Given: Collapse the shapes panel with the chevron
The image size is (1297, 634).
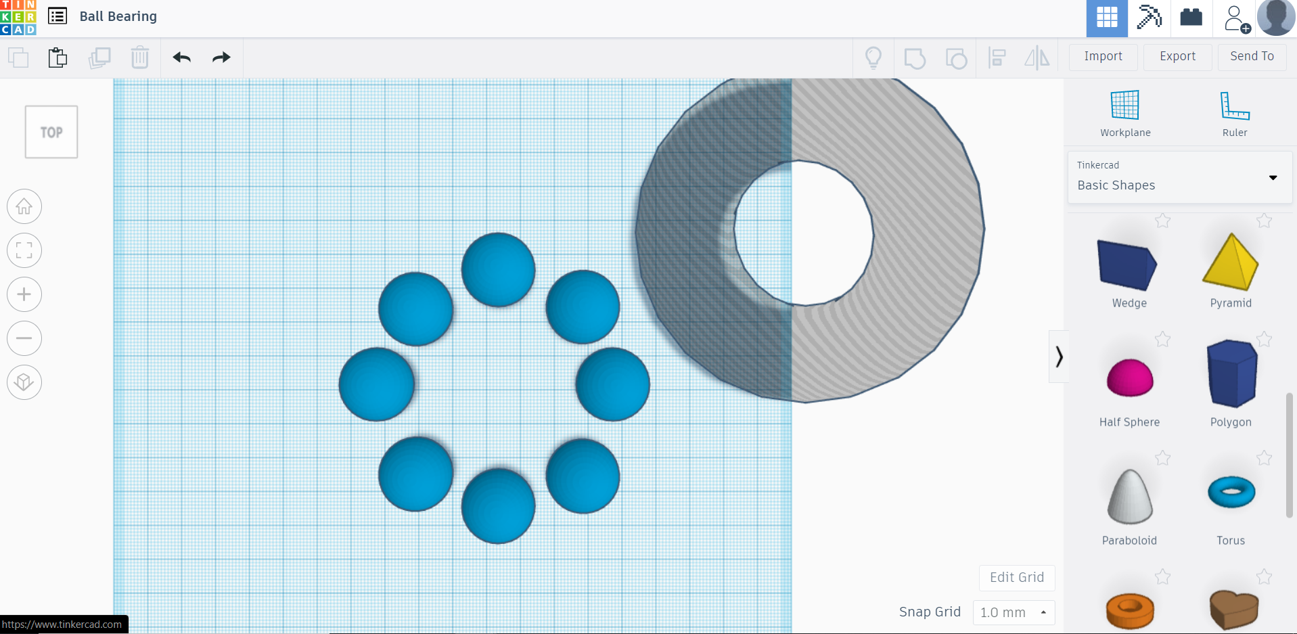Looking at the screenshot, I should pos(1059,357).
